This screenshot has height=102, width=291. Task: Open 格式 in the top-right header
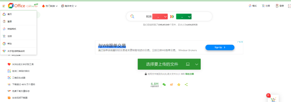coord(252,6)
